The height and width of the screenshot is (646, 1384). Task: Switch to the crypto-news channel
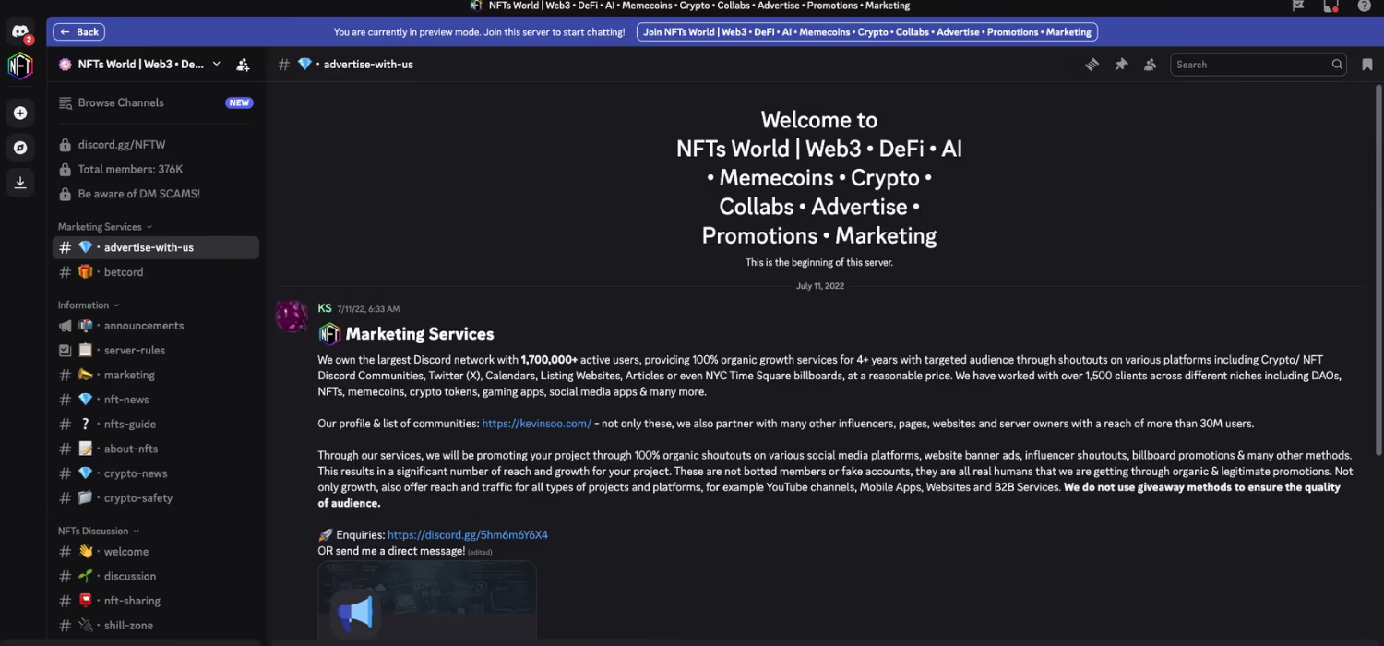point(133,473)
